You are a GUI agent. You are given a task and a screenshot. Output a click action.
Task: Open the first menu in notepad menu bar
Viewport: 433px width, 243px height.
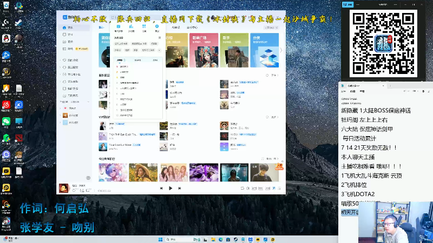343,91
